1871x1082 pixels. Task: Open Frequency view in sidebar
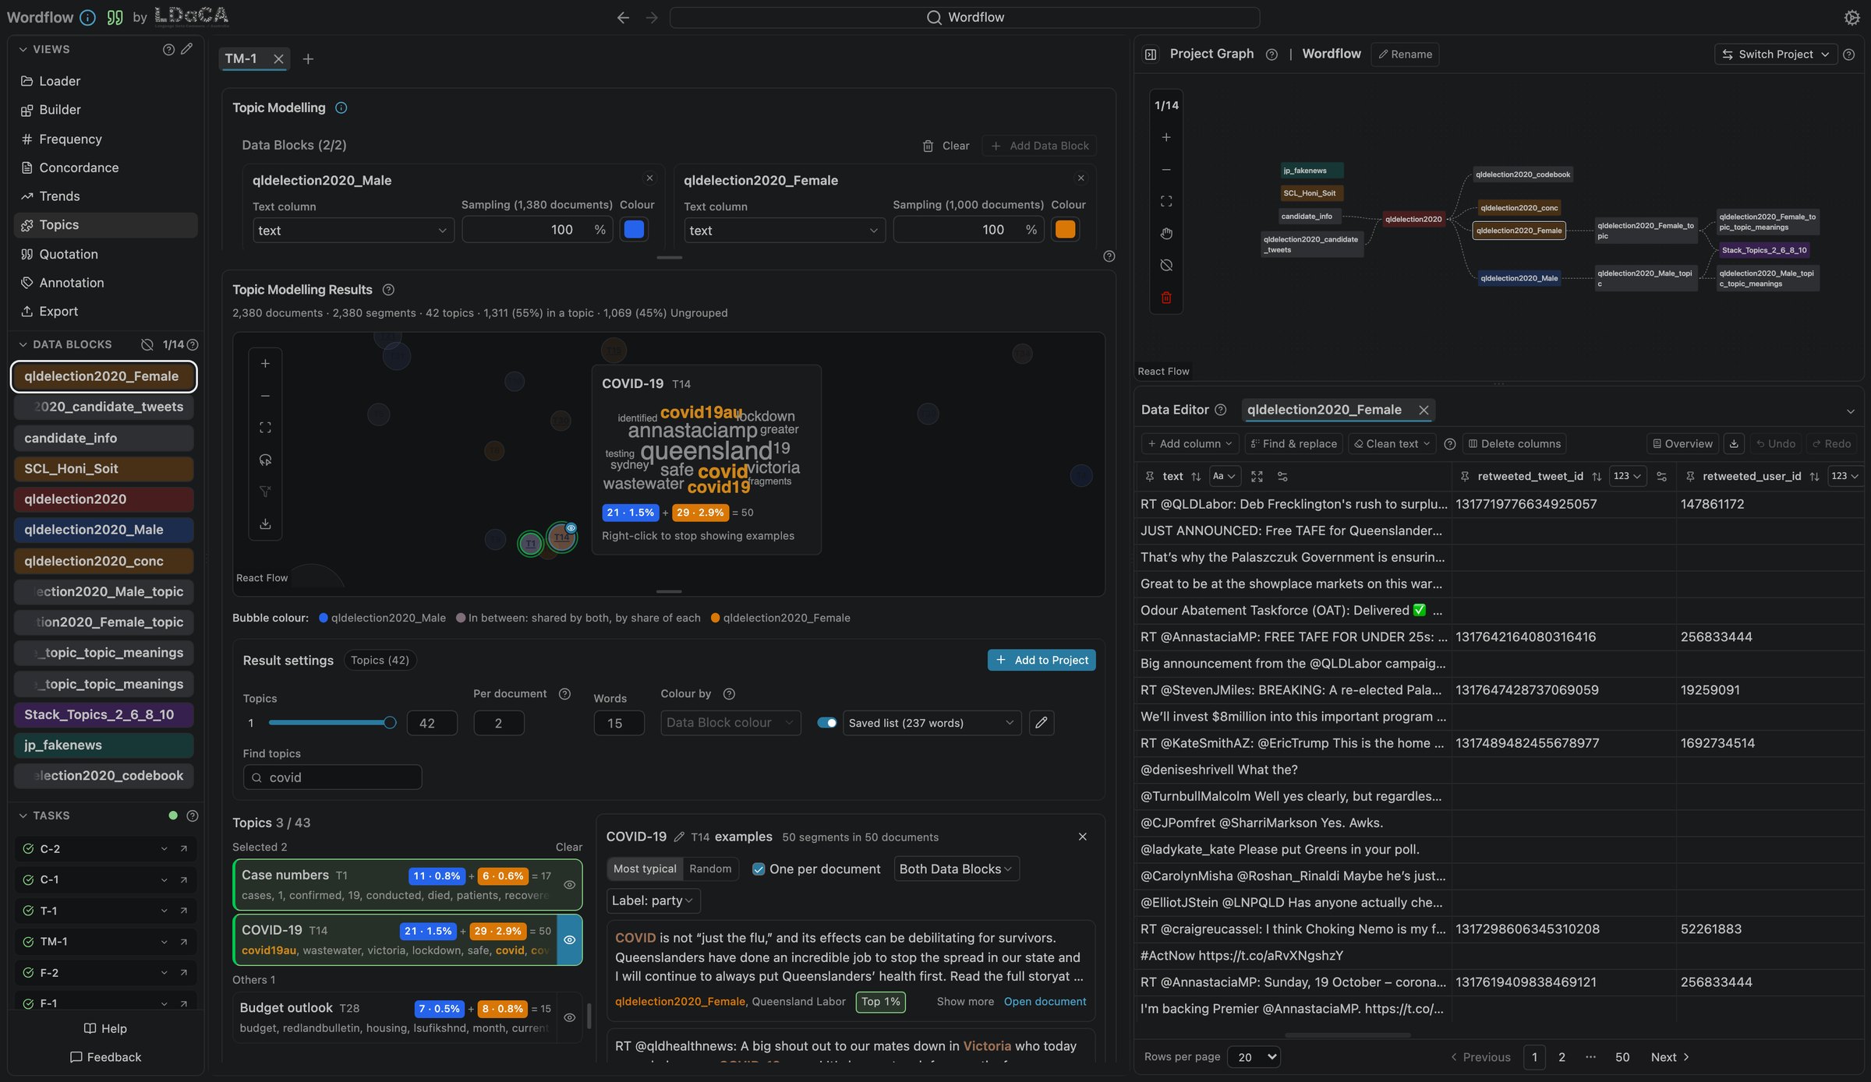pos(70,139)
